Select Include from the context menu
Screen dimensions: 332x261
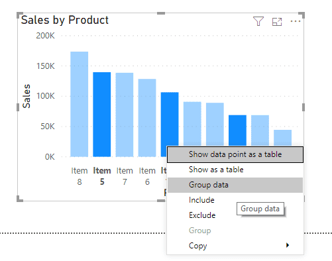(x=235, y=200)
